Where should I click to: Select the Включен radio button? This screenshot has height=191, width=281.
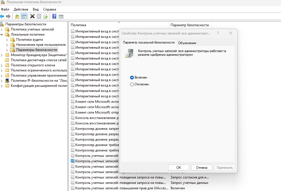click(132, 77)
